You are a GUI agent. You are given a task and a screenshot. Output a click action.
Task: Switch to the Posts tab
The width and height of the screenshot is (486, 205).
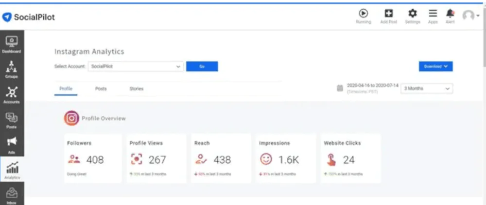point(101,89)
